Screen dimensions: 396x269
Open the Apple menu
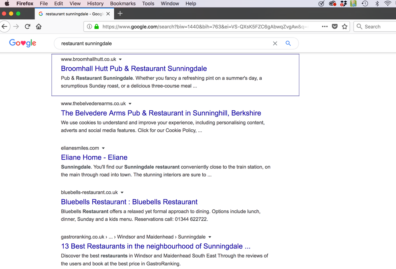(7, 4)
